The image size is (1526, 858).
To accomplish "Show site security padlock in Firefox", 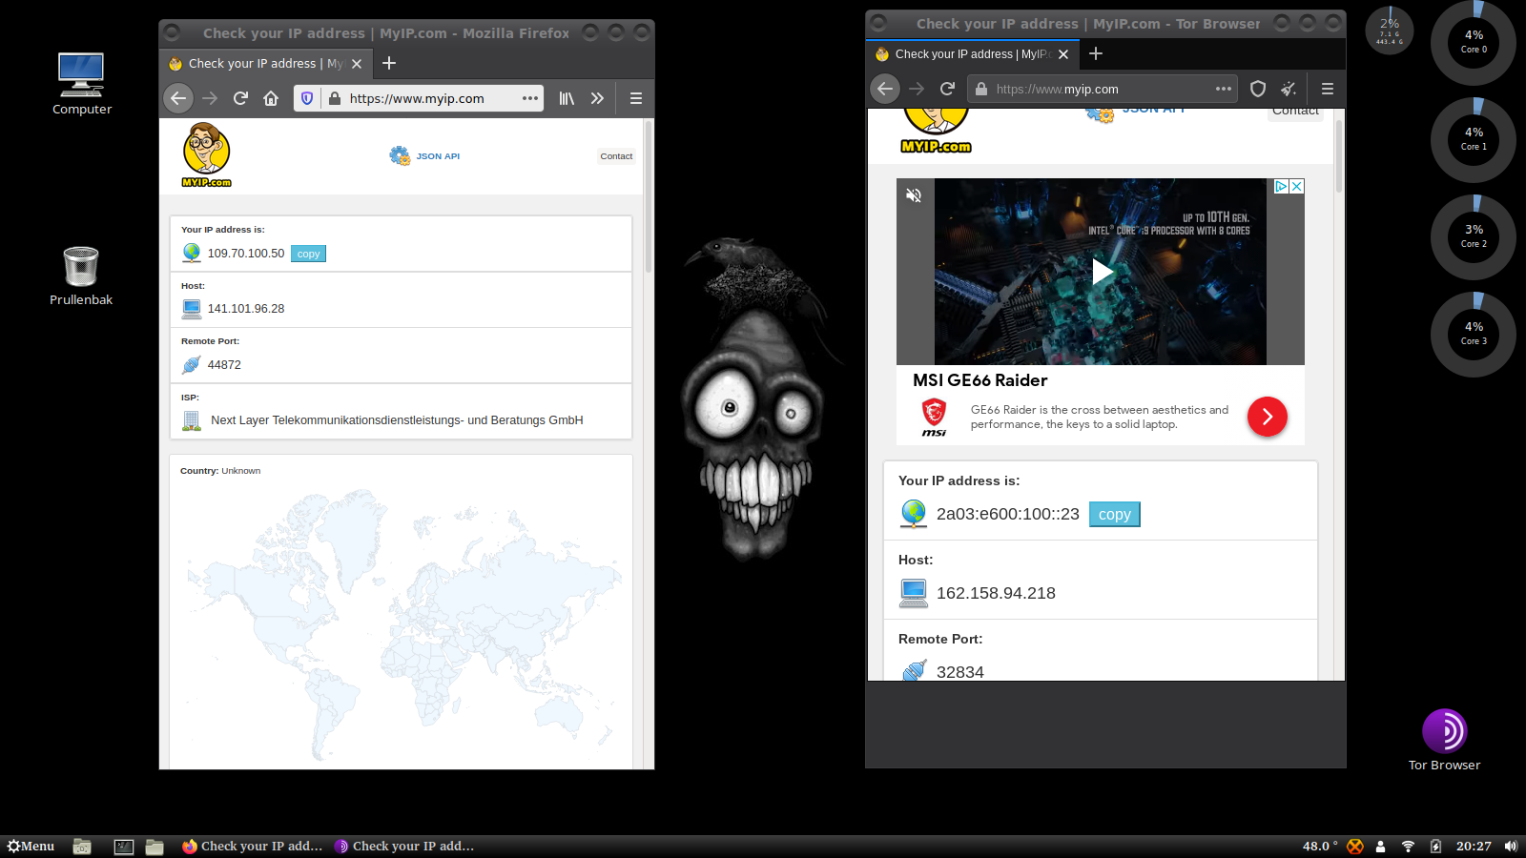I will (335, 98).
